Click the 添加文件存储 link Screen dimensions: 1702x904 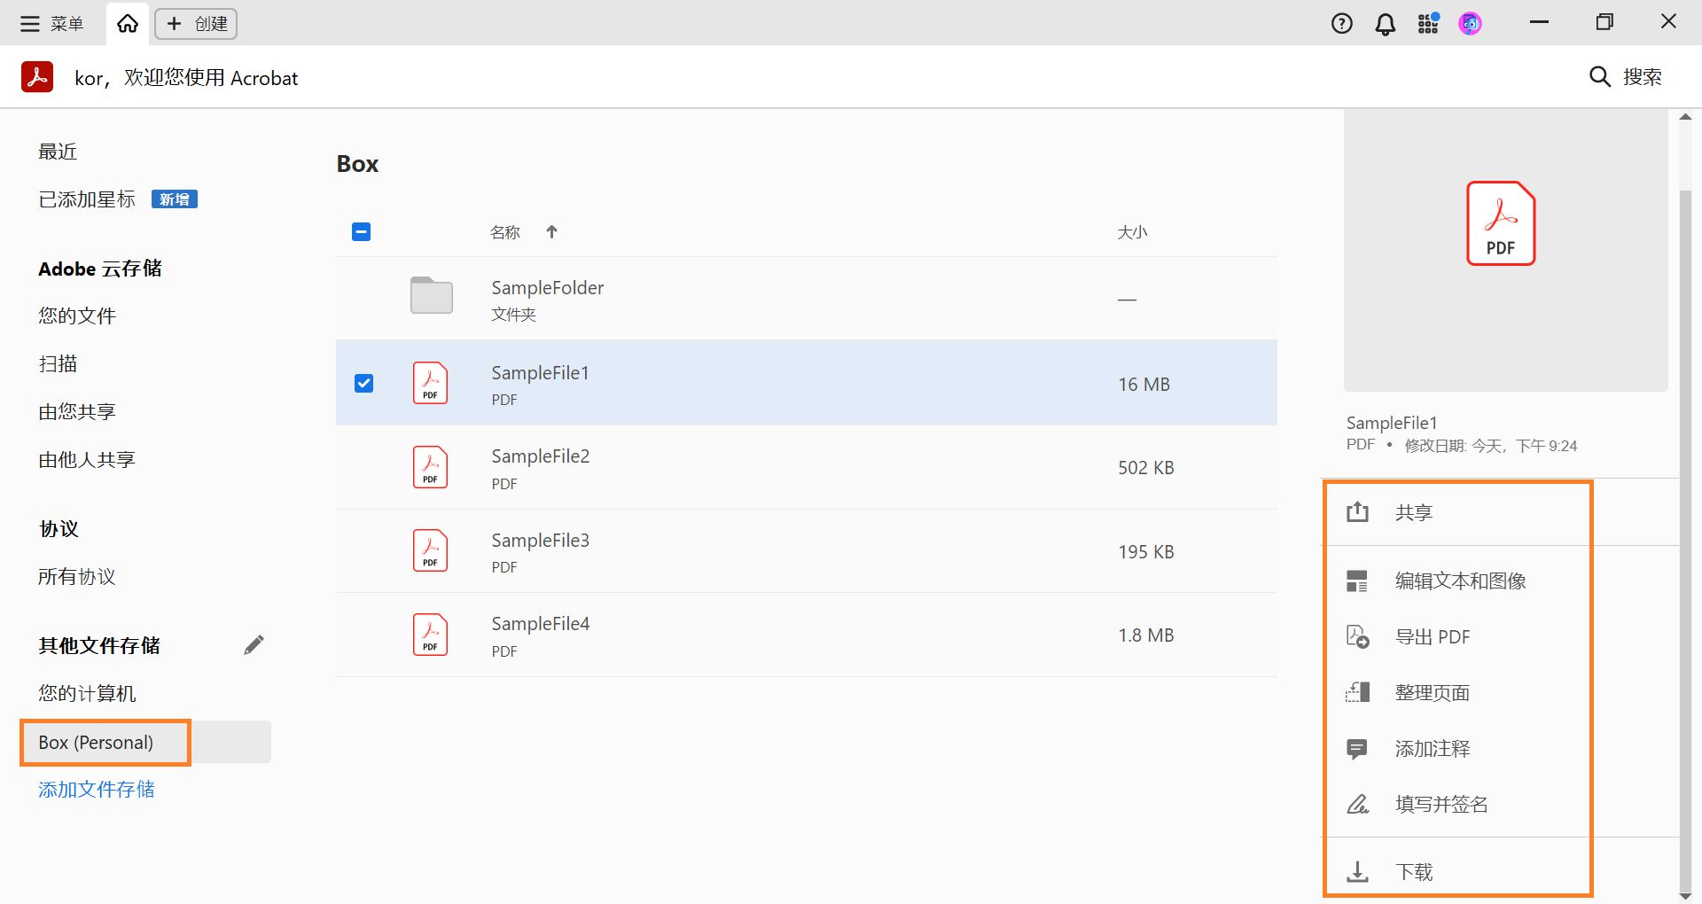pos(96,790)
